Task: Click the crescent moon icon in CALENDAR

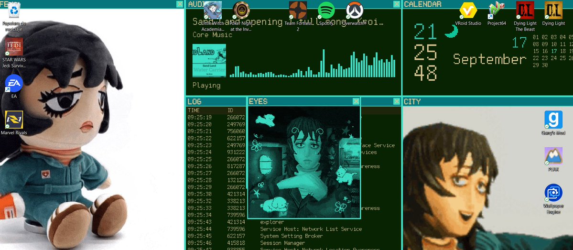Action: [451, 31]
